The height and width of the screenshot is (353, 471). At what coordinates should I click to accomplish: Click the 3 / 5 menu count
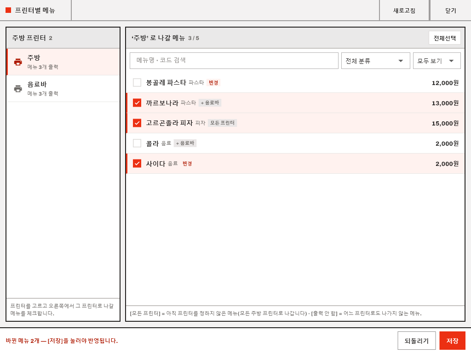194,38
